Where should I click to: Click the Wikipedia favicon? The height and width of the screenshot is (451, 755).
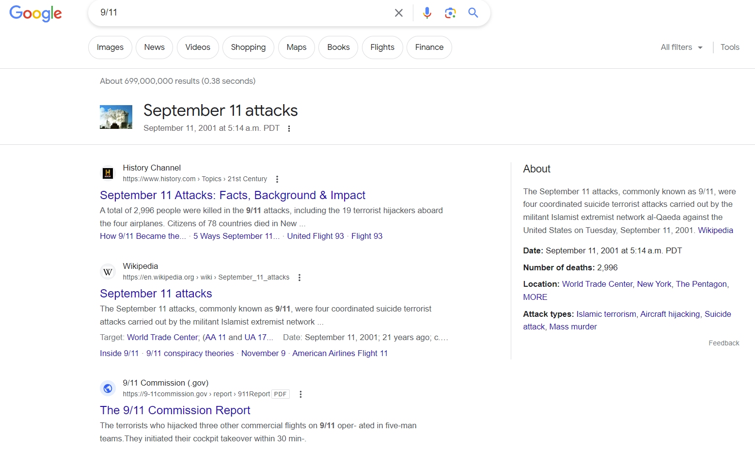(x=108, y=272)
